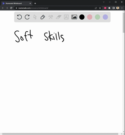Activate the text box tool
Screen dimensions: 125x135
[x=66, y=17]
